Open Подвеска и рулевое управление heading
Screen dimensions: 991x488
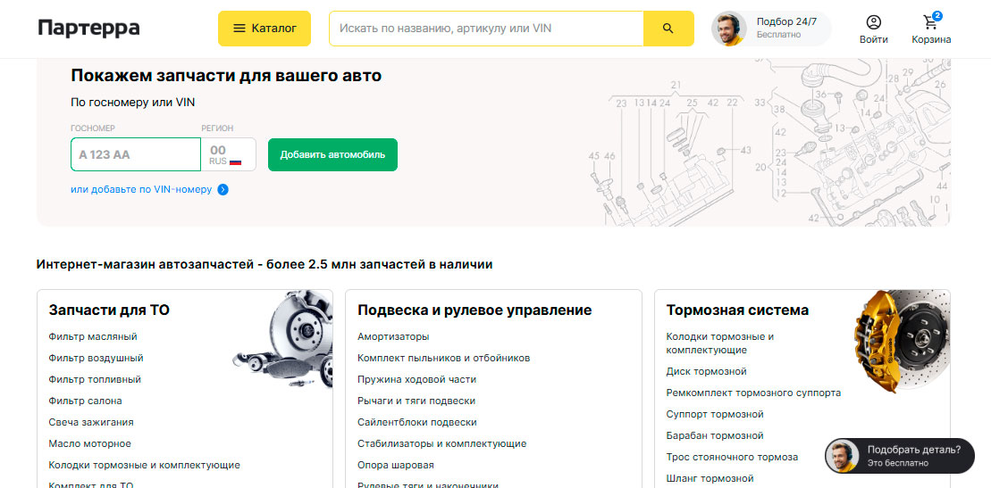475,310
